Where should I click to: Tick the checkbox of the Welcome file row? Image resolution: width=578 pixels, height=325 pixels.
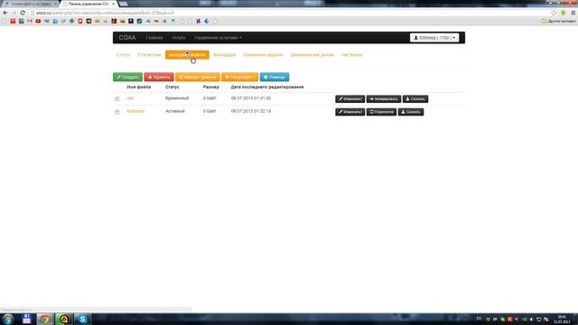tap(117, 112)
